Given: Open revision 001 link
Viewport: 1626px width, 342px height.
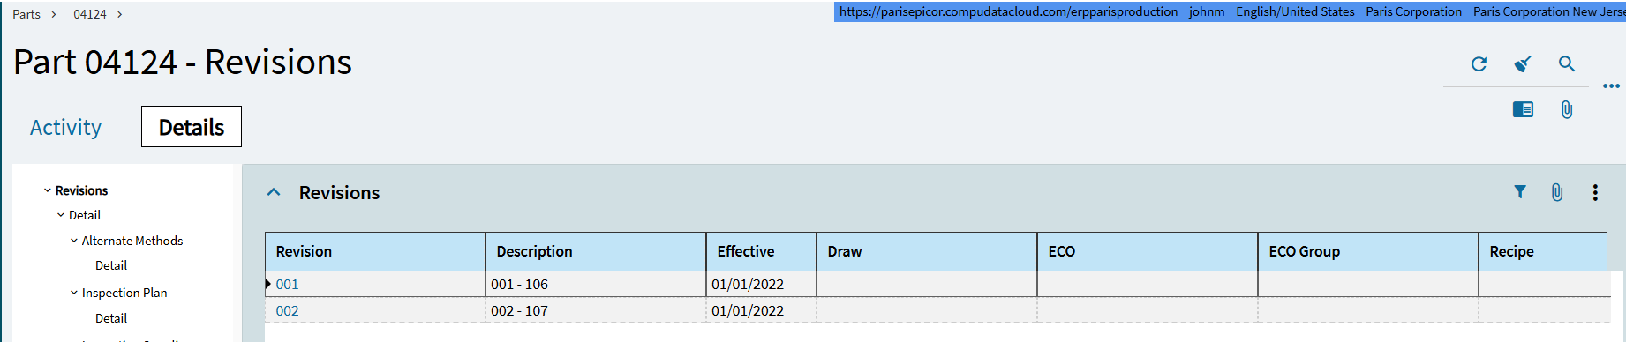Looking at the screenshot, I should (287, 284).
